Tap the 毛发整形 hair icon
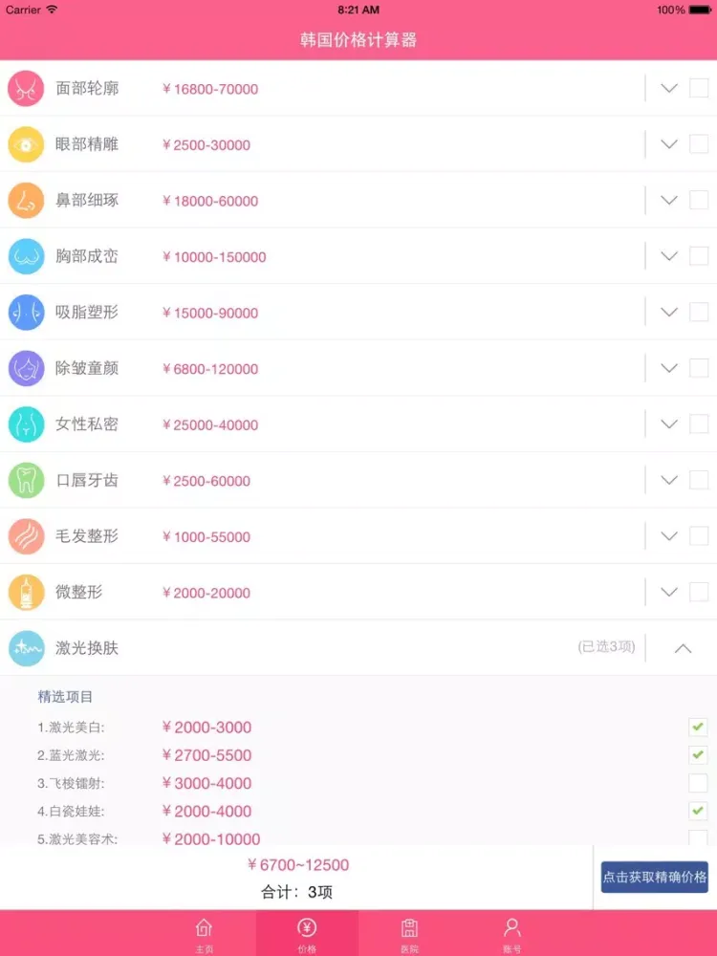Viewport: 717px width, 956px height. coord(26,536)
